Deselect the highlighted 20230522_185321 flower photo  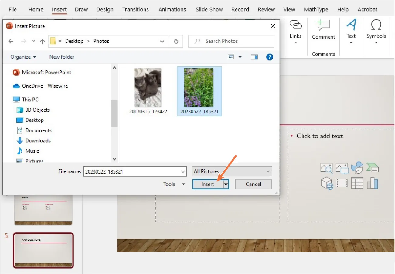(x=199, y=87)
